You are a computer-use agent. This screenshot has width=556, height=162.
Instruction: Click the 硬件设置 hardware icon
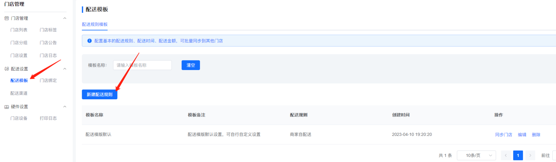[x=6, y=107]
